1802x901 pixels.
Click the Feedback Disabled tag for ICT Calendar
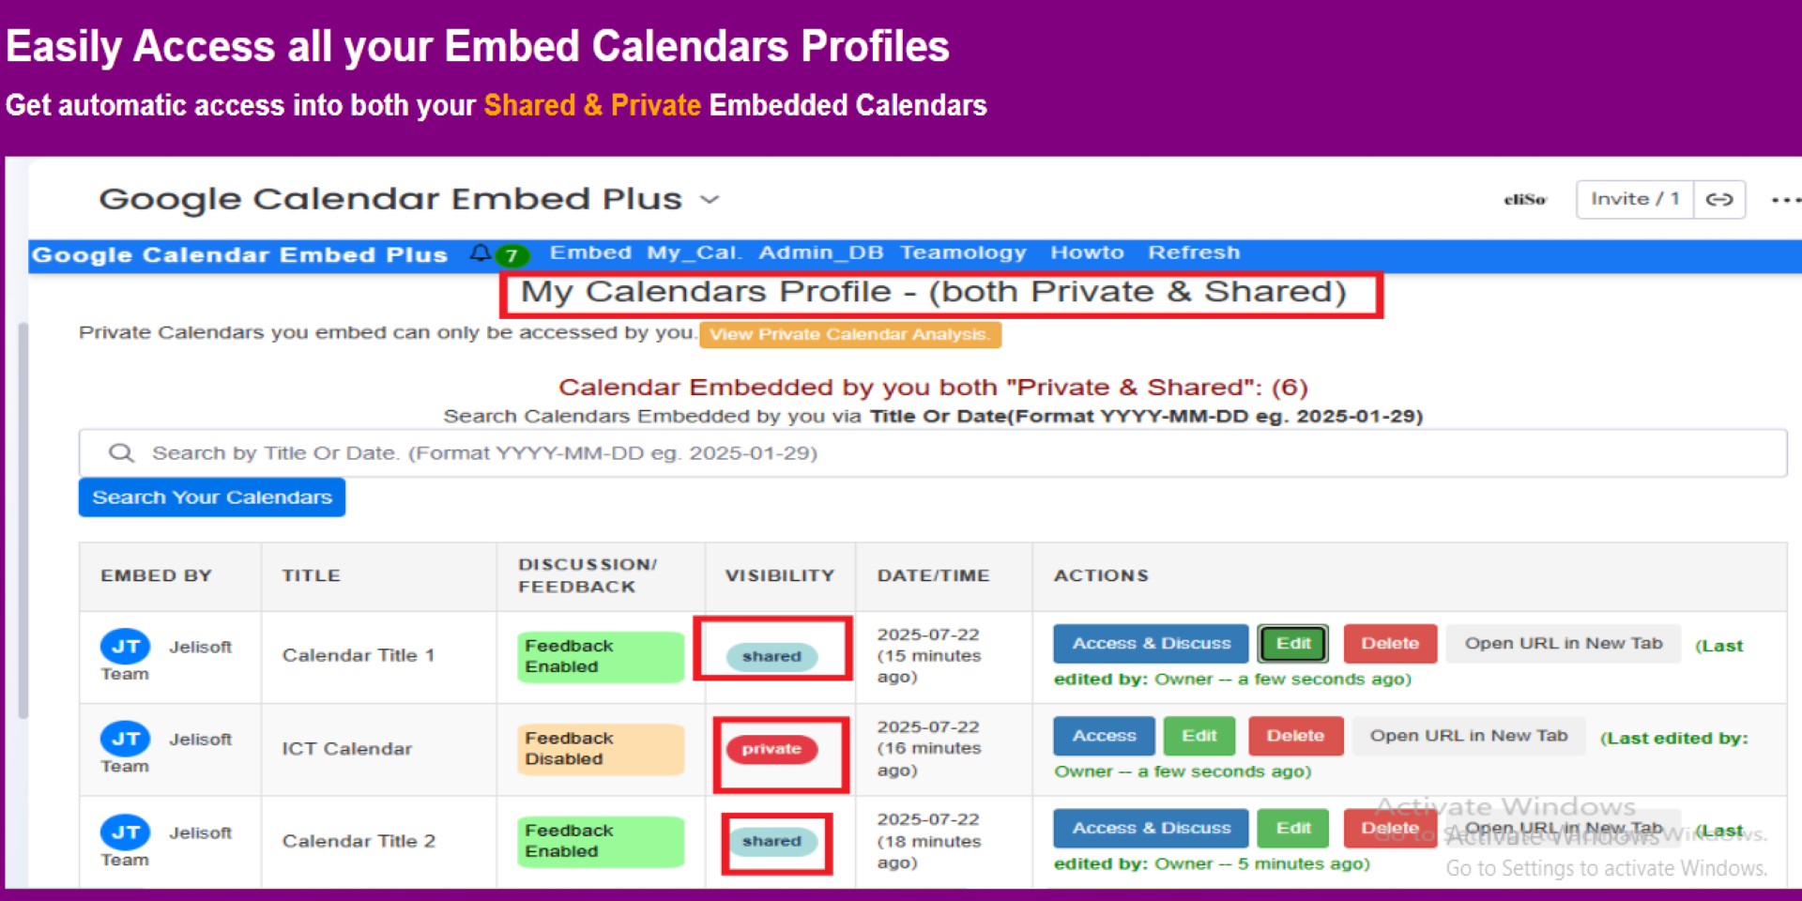(x=601, y=749)
